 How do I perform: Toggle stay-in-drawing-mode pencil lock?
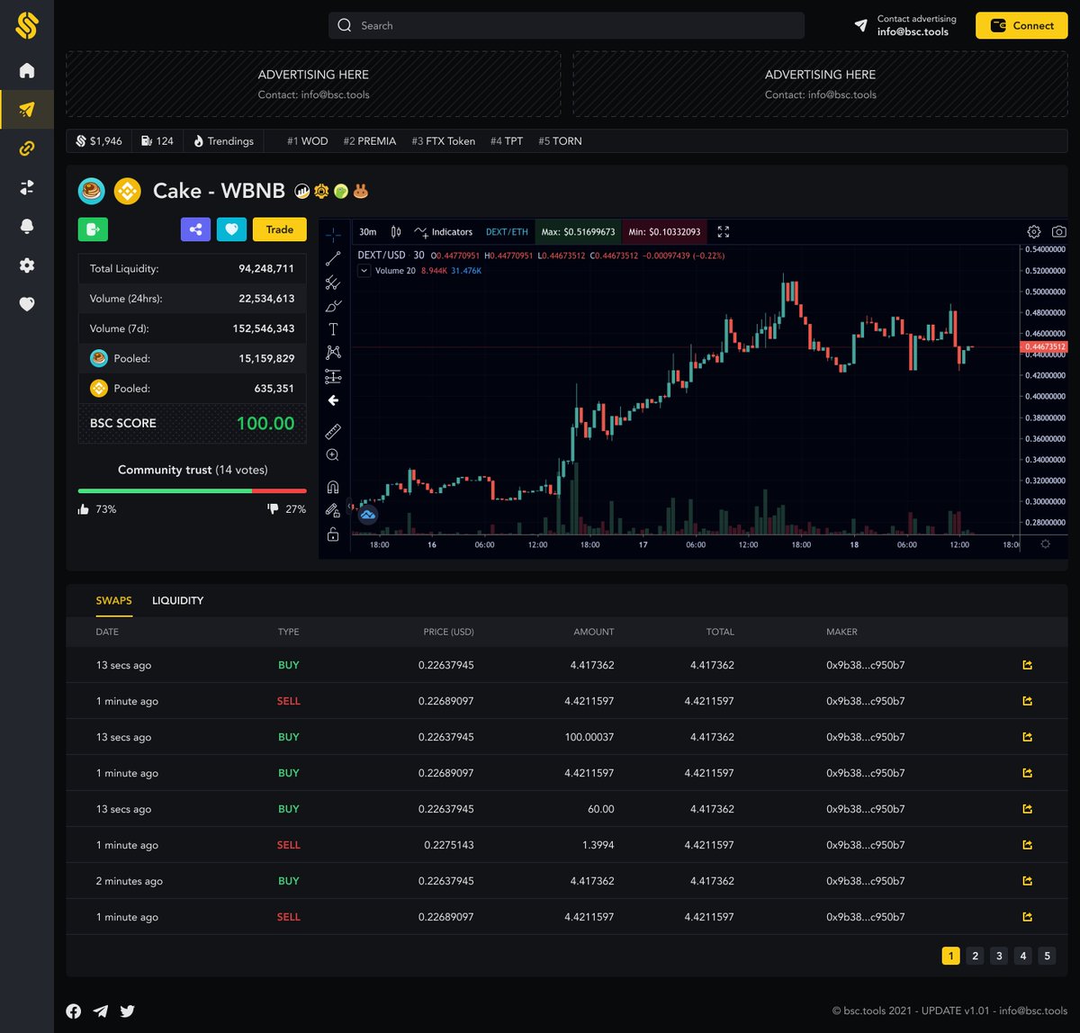[333, 510]
